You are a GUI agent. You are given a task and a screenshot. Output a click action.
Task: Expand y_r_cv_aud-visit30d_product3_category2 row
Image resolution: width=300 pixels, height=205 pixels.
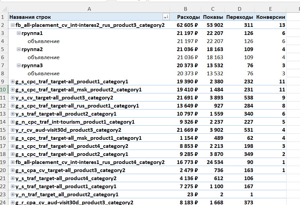pos(12,130)
